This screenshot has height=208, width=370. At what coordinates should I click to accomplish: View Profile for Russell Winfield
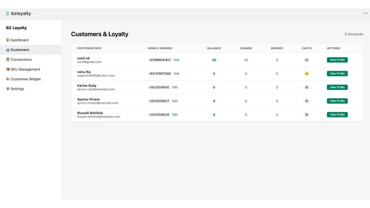tap(337, 115)
